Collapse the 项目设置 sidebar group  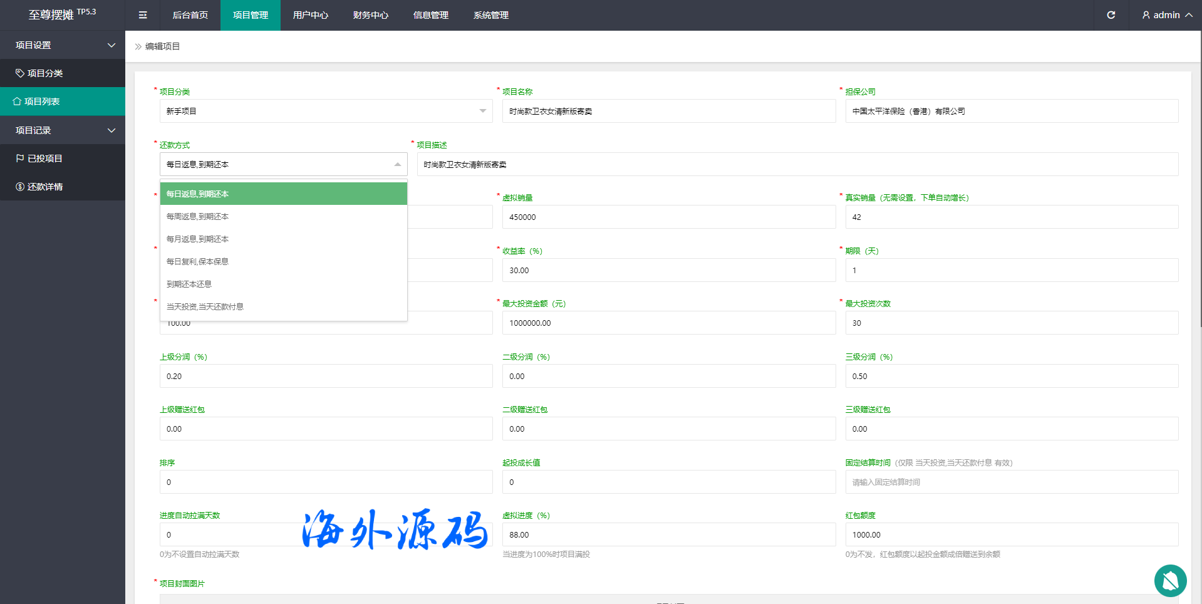[x=111, y=45]
